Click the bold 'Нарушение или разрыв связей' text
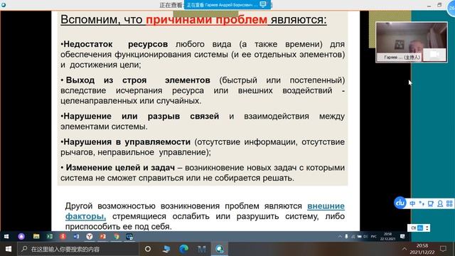This screenshot has width=455, height=256. (x=141, y=116)
